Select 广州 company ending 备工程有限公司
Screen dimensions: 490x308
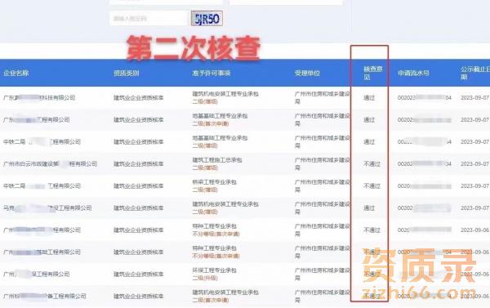[45, 296]
